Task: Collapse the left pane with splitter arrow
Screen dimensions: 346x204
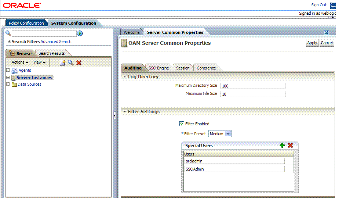Action: click(x=114, y=115)
